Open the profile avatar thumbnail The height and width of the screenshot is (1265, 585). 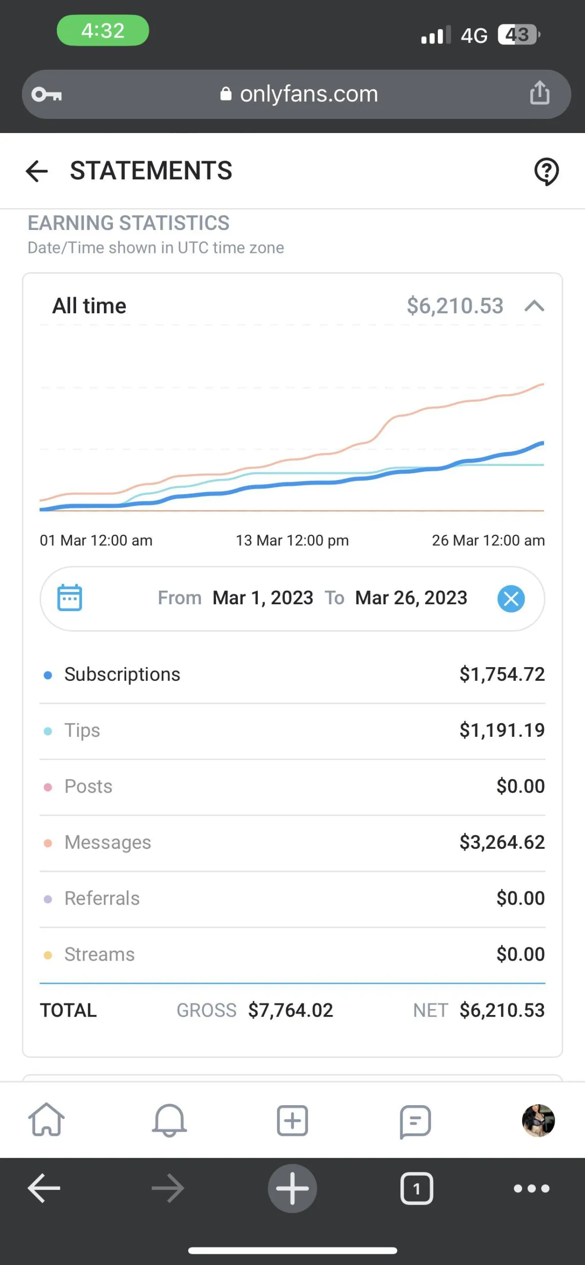point(538,1121)
